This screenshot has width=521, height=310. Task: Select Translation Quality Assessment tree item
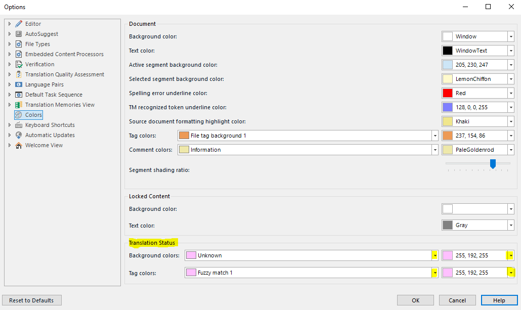click(x=65, y=74)
